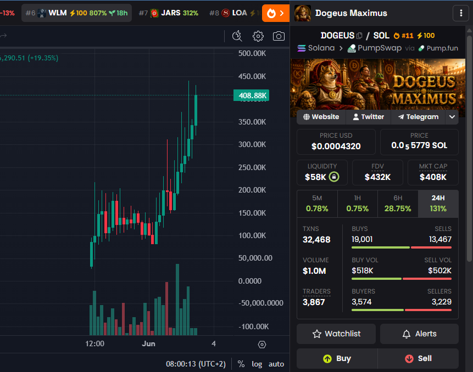The height and width of the screenshot is (372, 473).
Task: Click the 500.00K price axis label
Action: 252,54
